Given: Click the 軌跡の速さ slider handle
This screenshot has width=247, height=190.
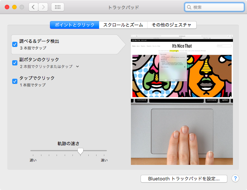Looking at the screenshot, I should (80, 151).
